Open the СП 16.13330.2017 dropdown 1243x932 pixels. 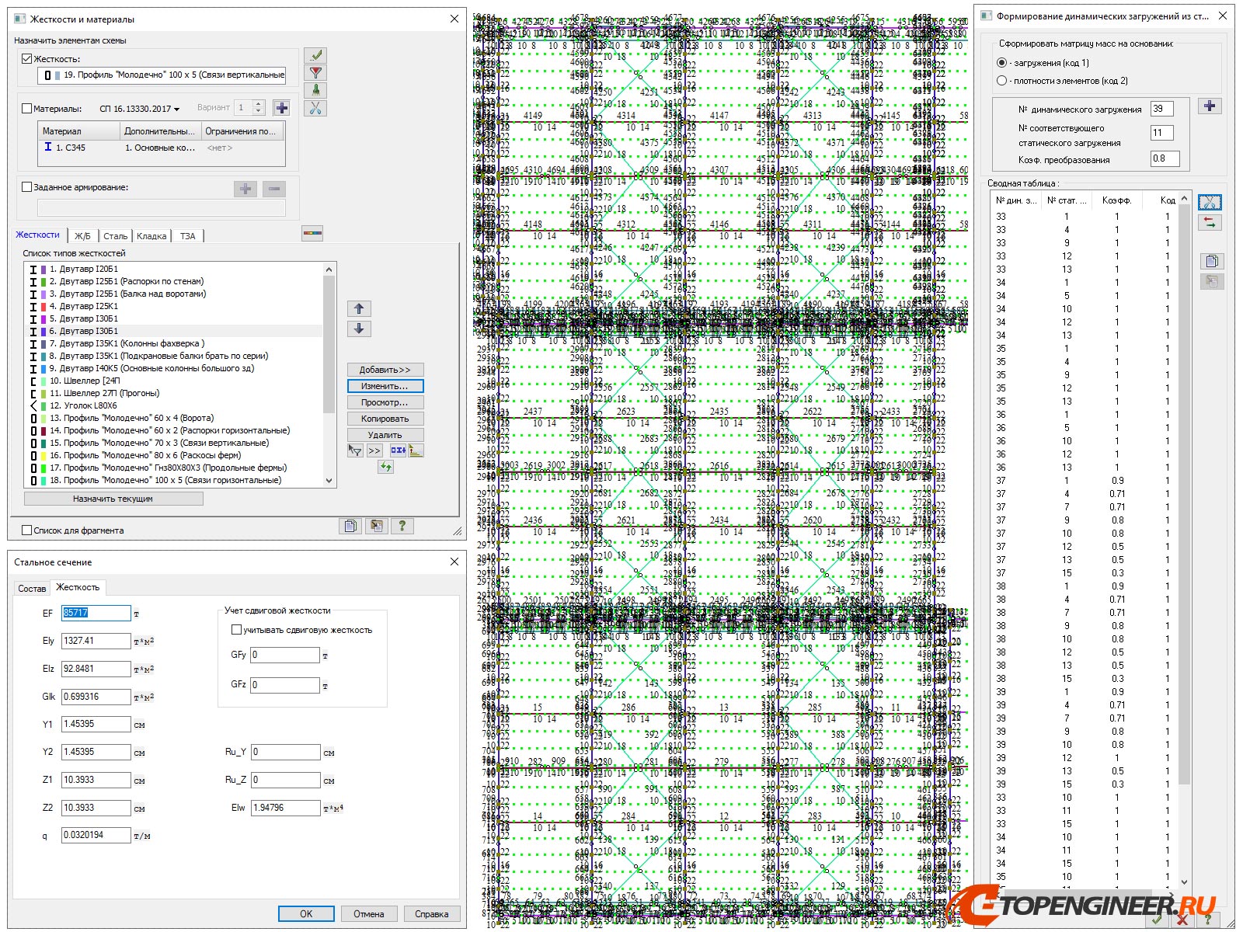point(140,109)
